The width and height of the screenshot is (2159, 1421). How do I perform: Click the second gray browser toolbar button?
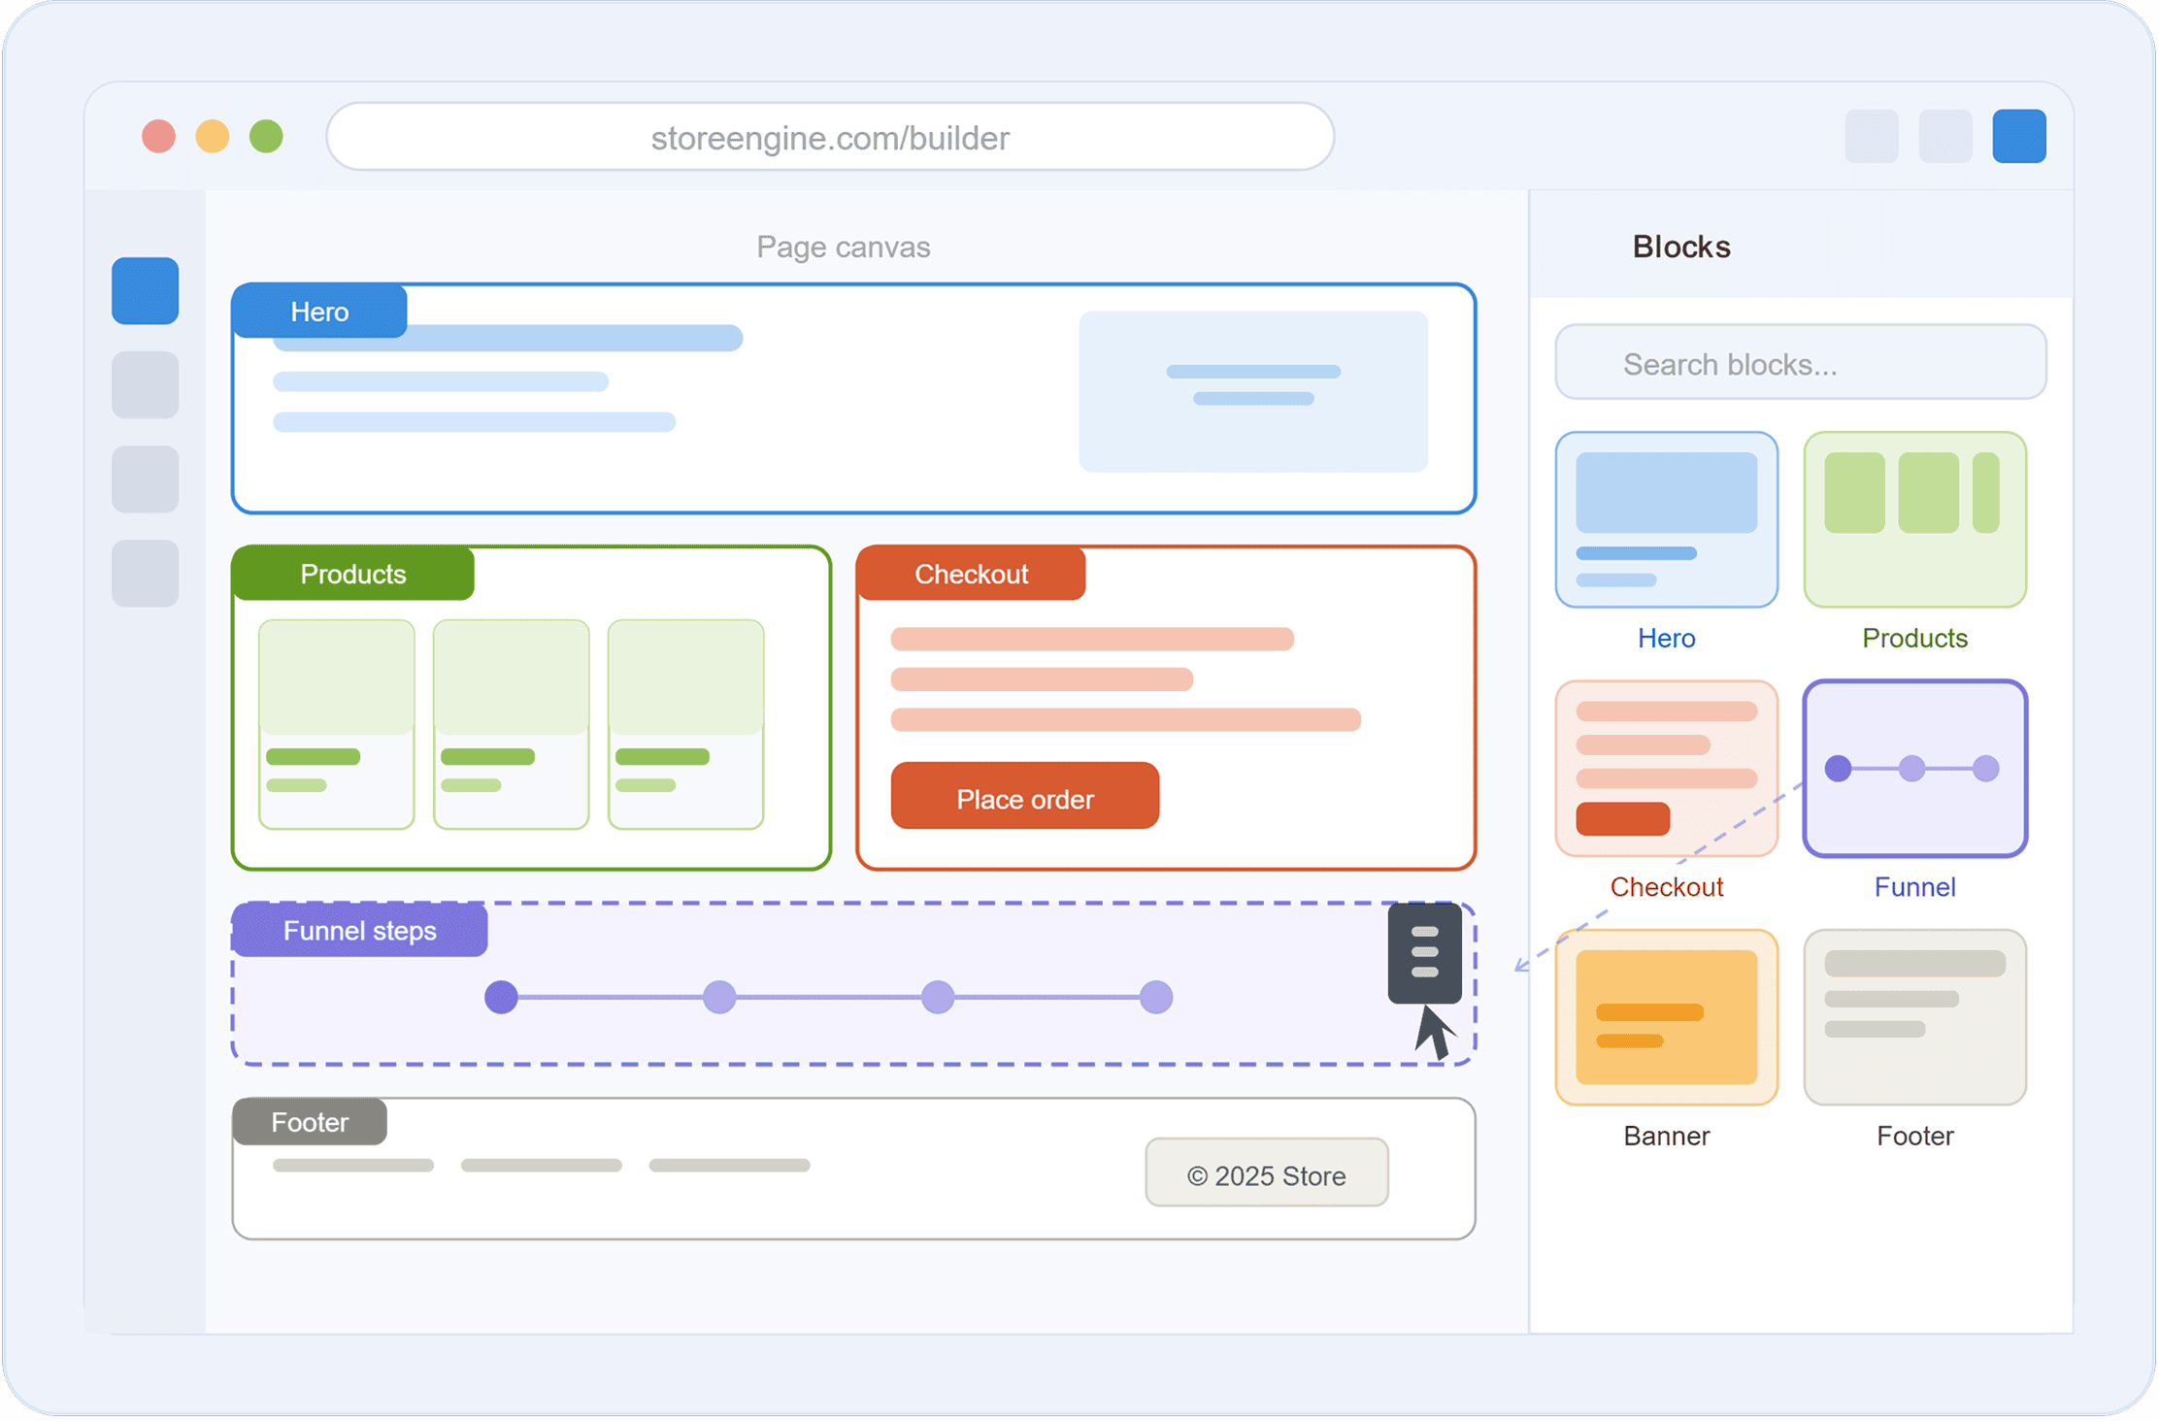(1945, 137)
